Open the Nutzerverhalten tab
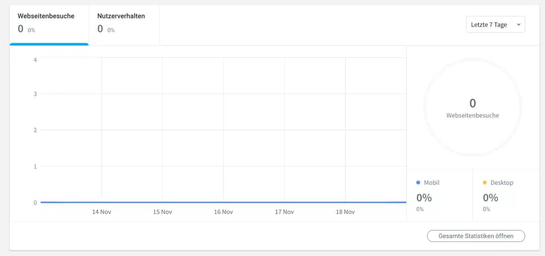This screenshot has height=256, width=545. [121, 16]
